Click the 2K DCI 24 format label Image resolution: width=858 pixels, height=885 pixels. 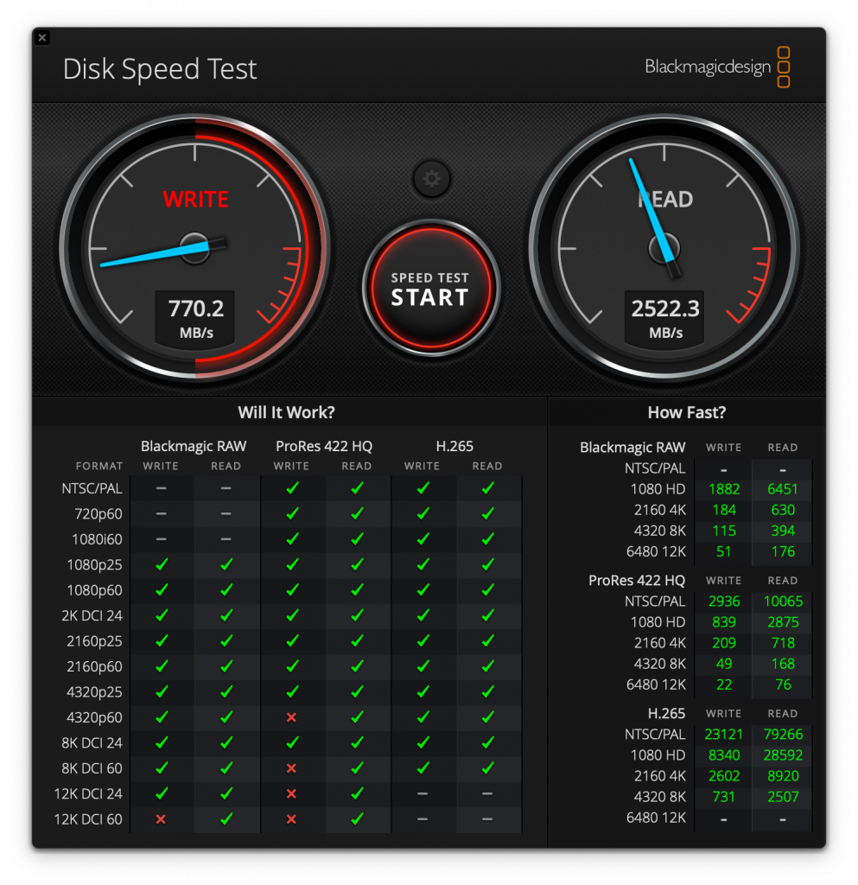click(92, 615)
